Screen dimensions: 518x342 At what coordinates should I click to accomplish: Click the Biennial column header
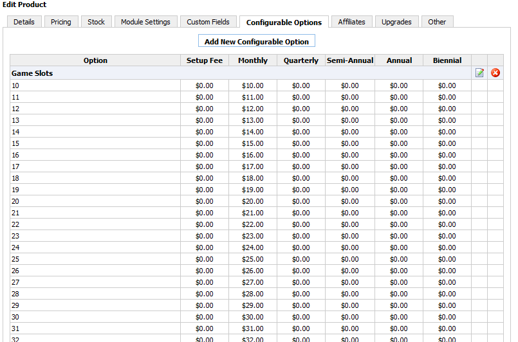pos(447,60)
